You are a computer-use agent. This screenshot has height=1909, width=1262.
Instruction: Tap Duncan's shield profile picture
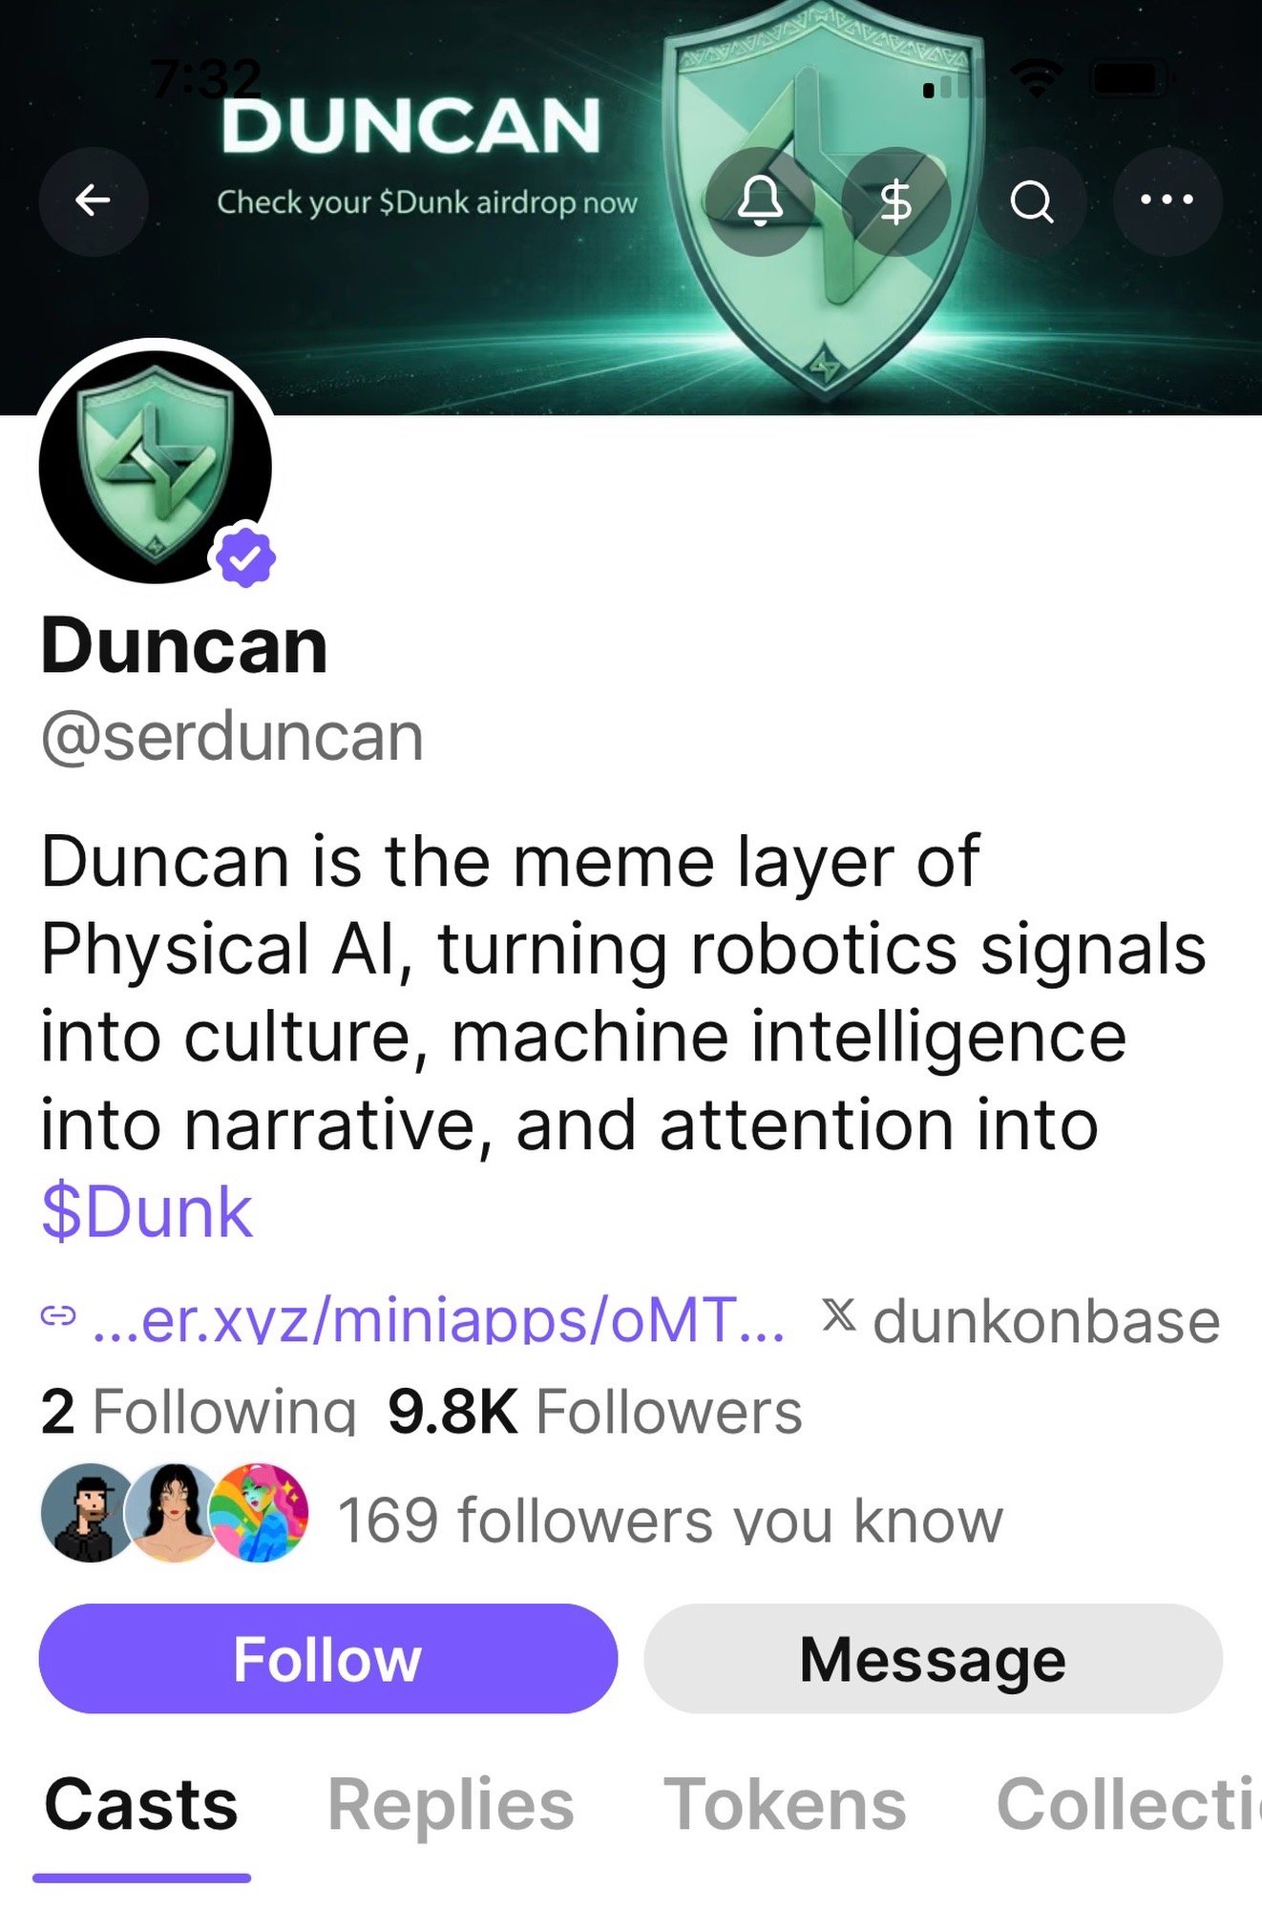tap(156, 466)
